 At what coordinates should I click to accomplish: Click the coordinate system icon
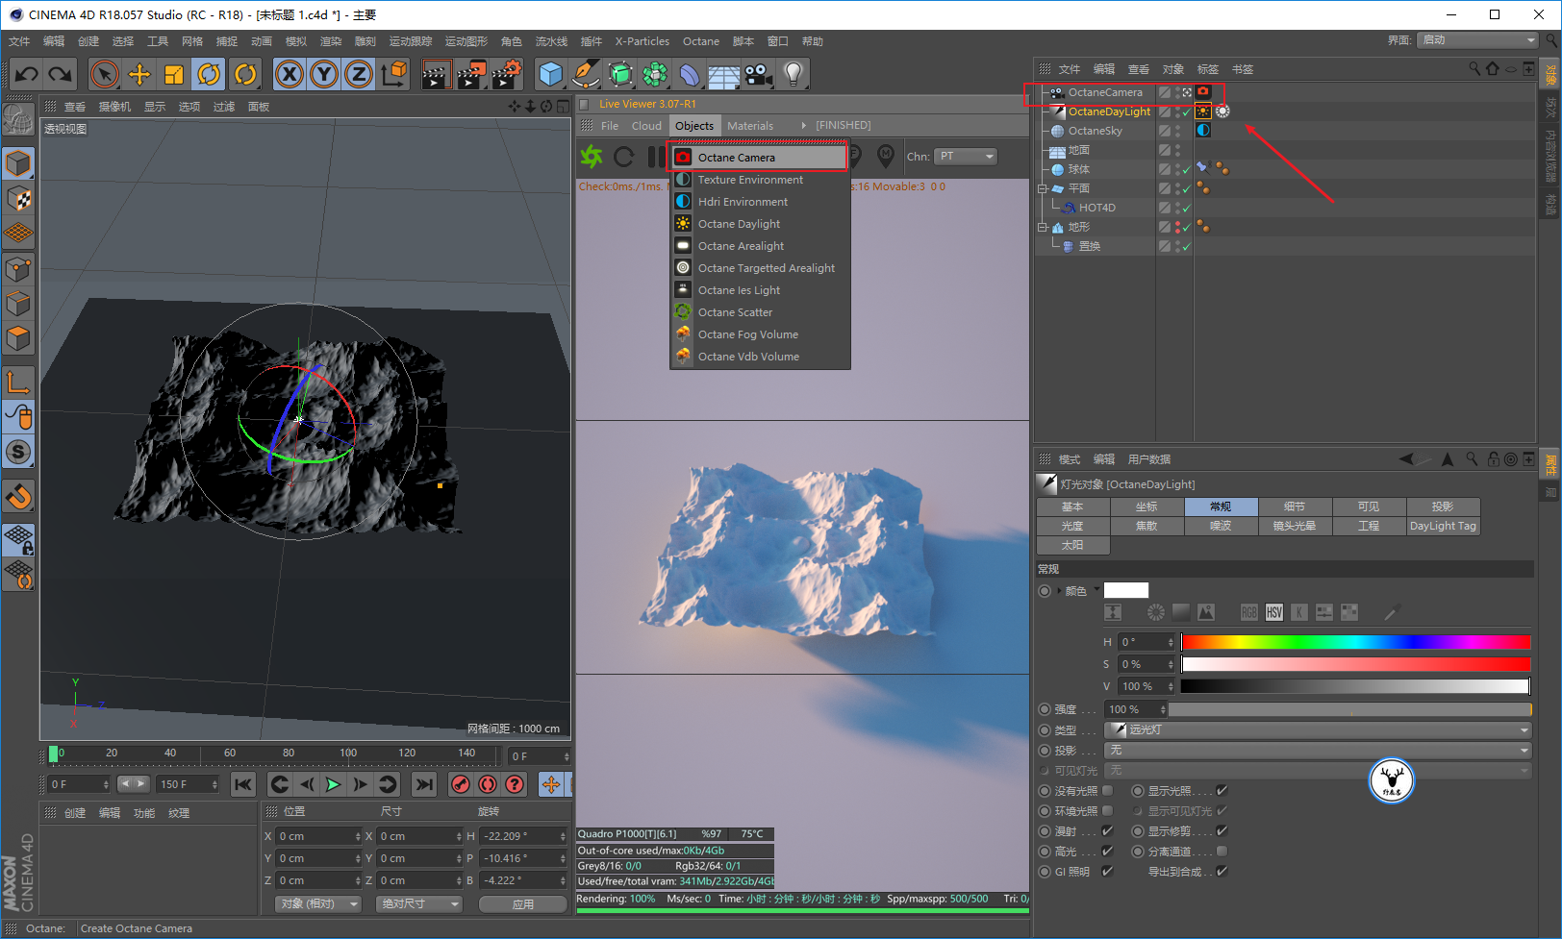(x=394, y=74)
